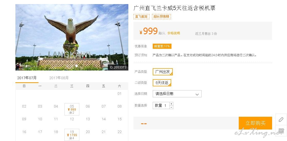
Task: Click calendar date 08
Action: pyautogui.click(x=120, y=106)
